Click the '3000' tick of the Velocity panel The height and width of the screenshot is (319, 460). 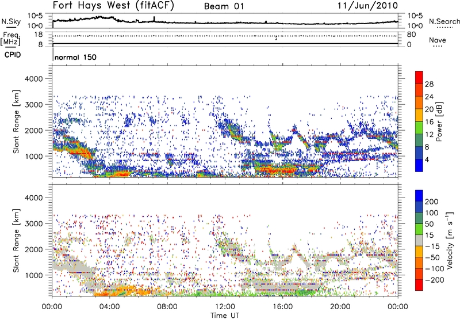point(33,223)
